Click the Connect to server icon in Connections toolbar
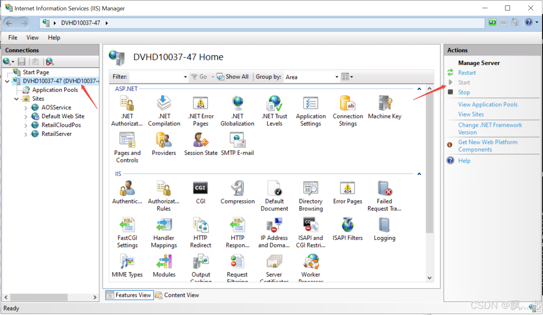543x315 pixels. click(x=7, y=62)
